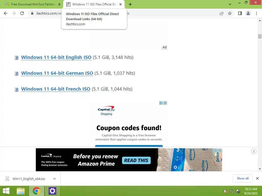Viewport: 262px width, 196px height.
Task: Open the Chrome profile avatar
Action: (x=248, y=13)
